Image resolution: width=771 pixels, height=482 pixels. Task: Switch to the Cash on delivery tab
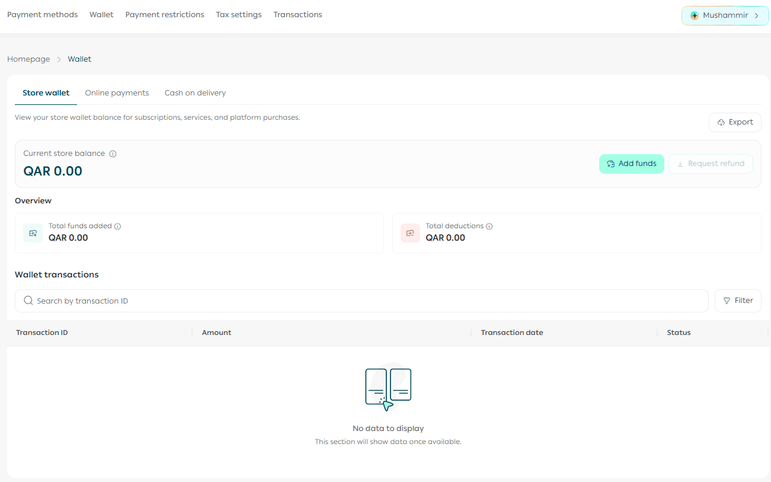[195, 93]
